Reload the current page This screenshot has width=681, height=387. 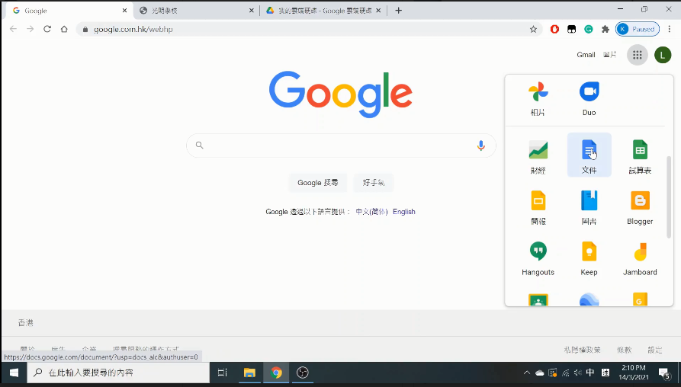[47, 29]
